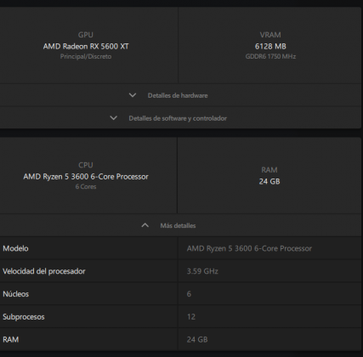Click the Subprocesos value 12
Viewport: 363px width, 357px height.
click(191, 317)
